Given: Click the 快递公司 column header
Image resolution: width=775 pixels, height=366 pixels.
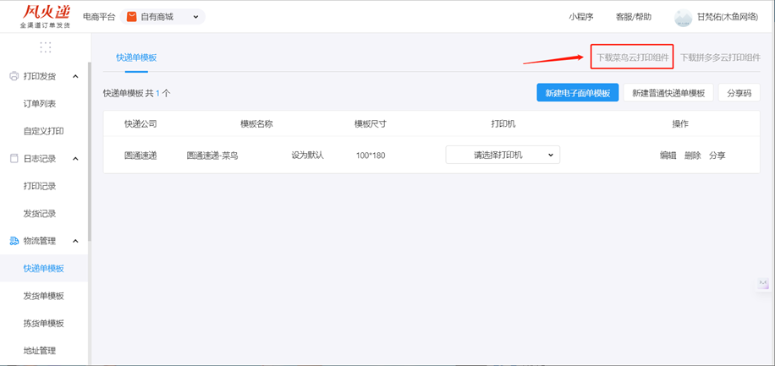Looking at the screenshot, I should (140, 123).
